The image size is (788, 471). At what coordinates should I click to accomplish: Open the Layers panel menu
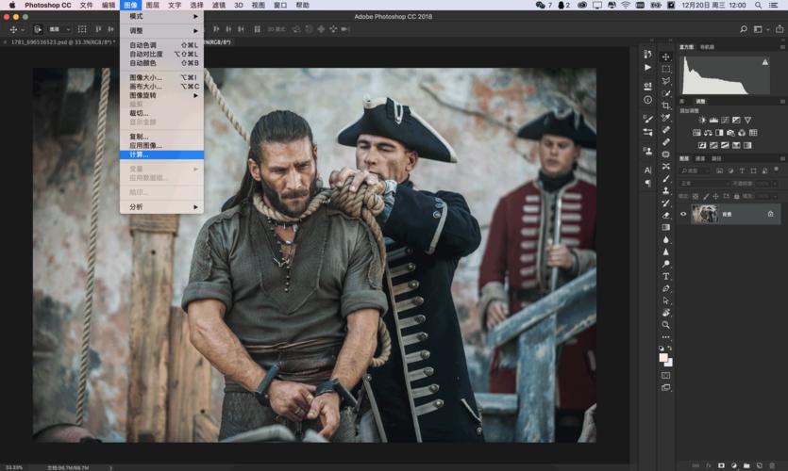[x=782, y=158]
